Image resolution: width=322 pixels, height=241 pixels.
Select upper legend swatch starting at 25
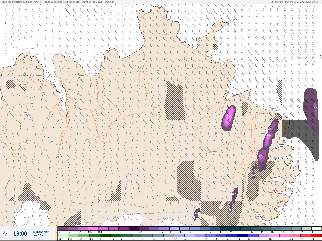click(307, 228)
